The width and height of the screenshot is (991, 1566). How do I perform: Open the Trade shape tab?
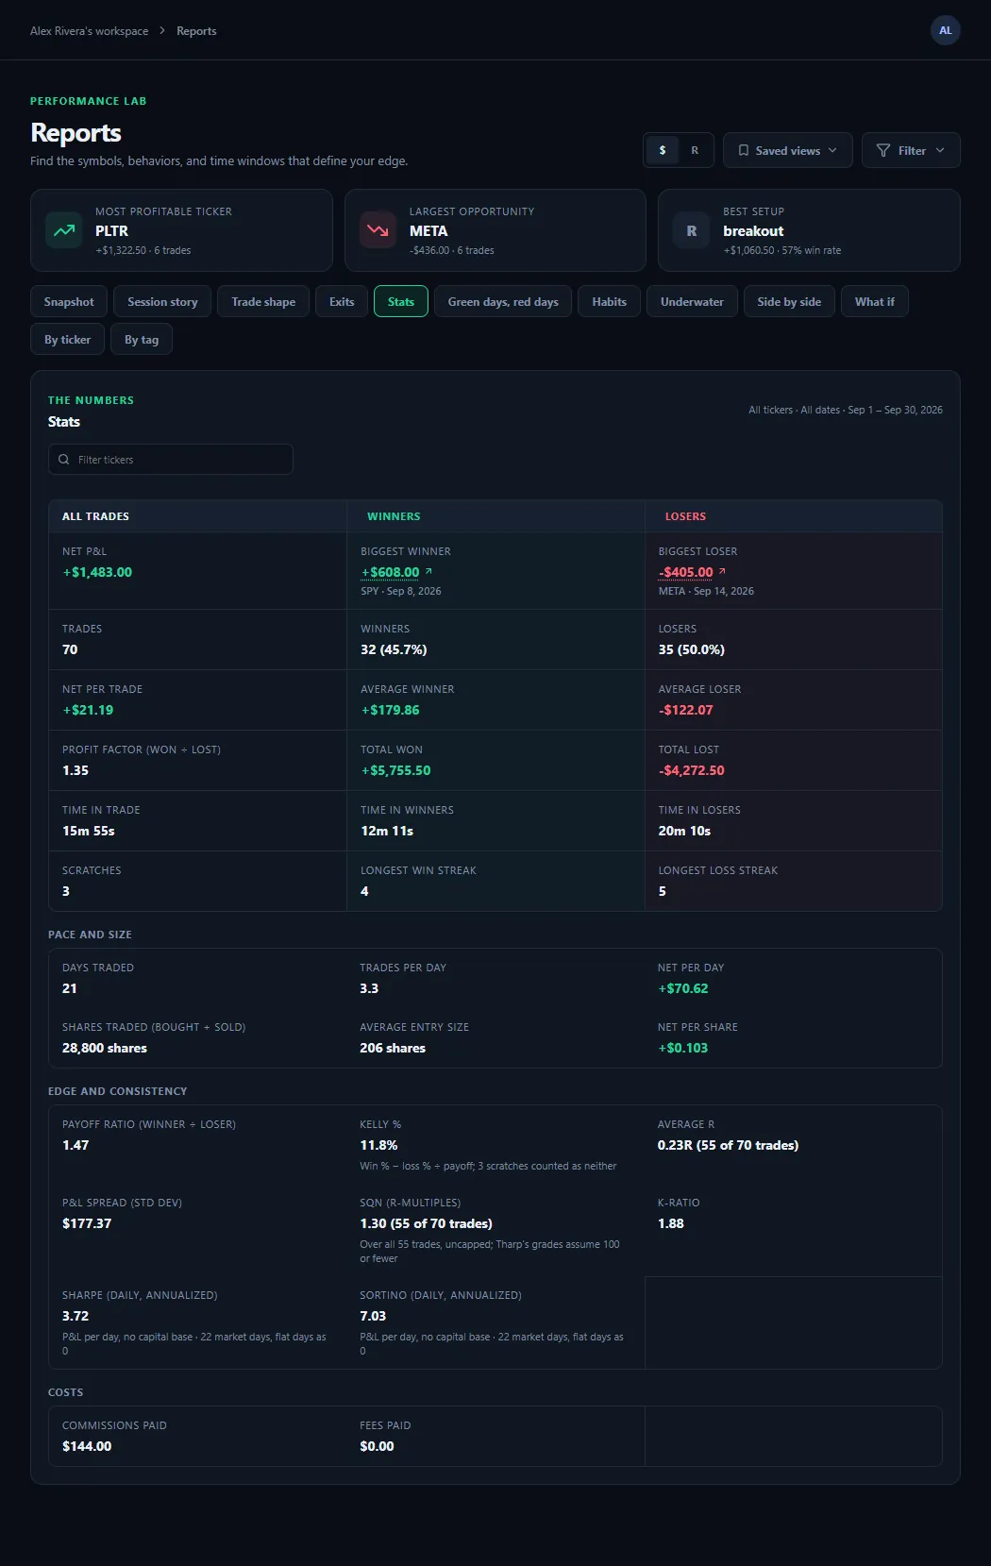tap(263, 301)
